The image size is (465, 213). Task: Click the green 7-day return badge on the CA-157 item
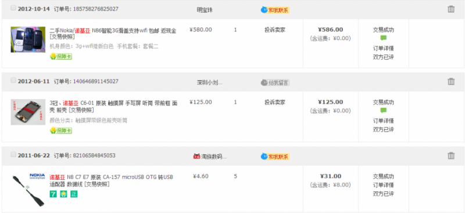coord(53,194)
